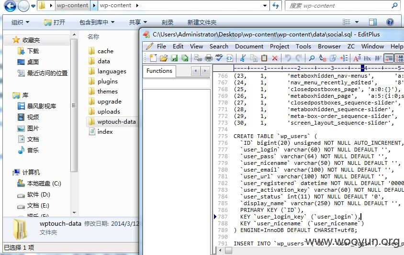Print the document using the printer icon

208,58
